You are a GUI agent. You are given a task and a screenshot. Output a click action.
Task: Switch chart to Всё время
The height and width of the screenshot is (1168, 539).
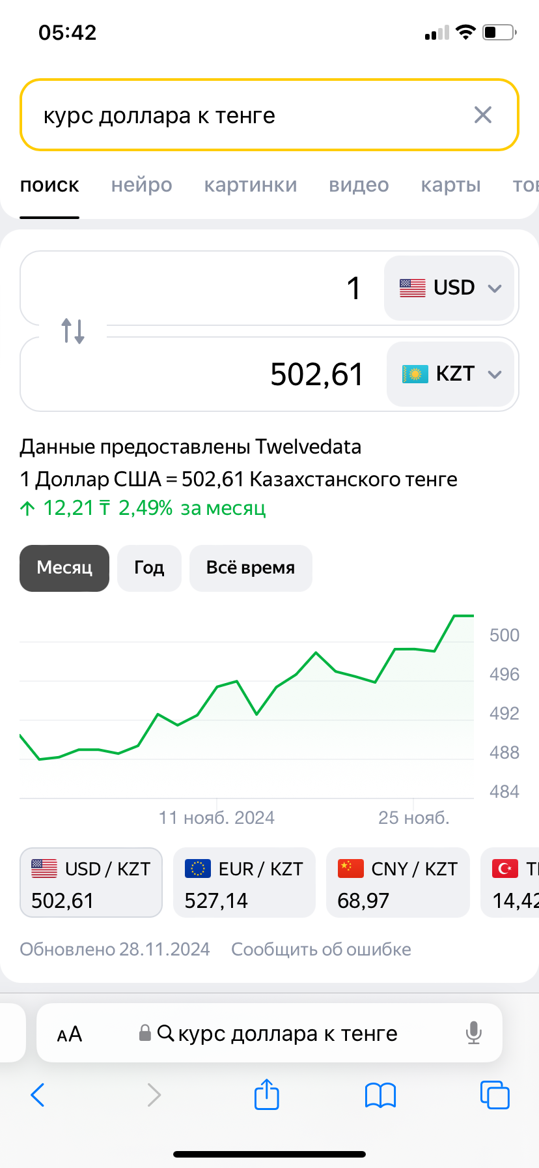pyautogui.click(x=251, y=568)
